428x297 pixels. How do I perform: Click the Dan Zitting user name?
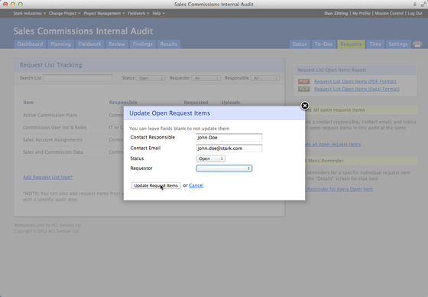coord(336,14)
